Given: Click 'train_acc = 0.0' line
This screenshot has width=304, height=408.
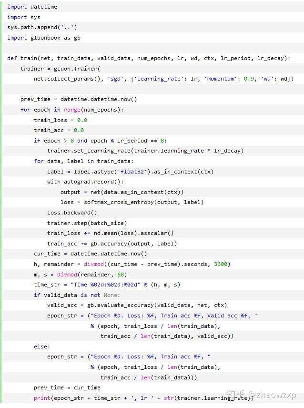Looking at the screenshot, I should 59,131.
